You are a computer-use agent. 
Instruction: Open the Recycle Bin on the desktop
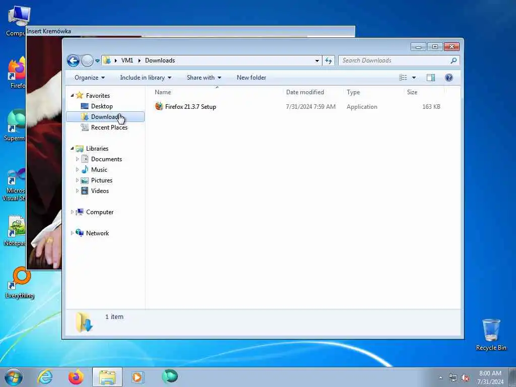[491, 335]
